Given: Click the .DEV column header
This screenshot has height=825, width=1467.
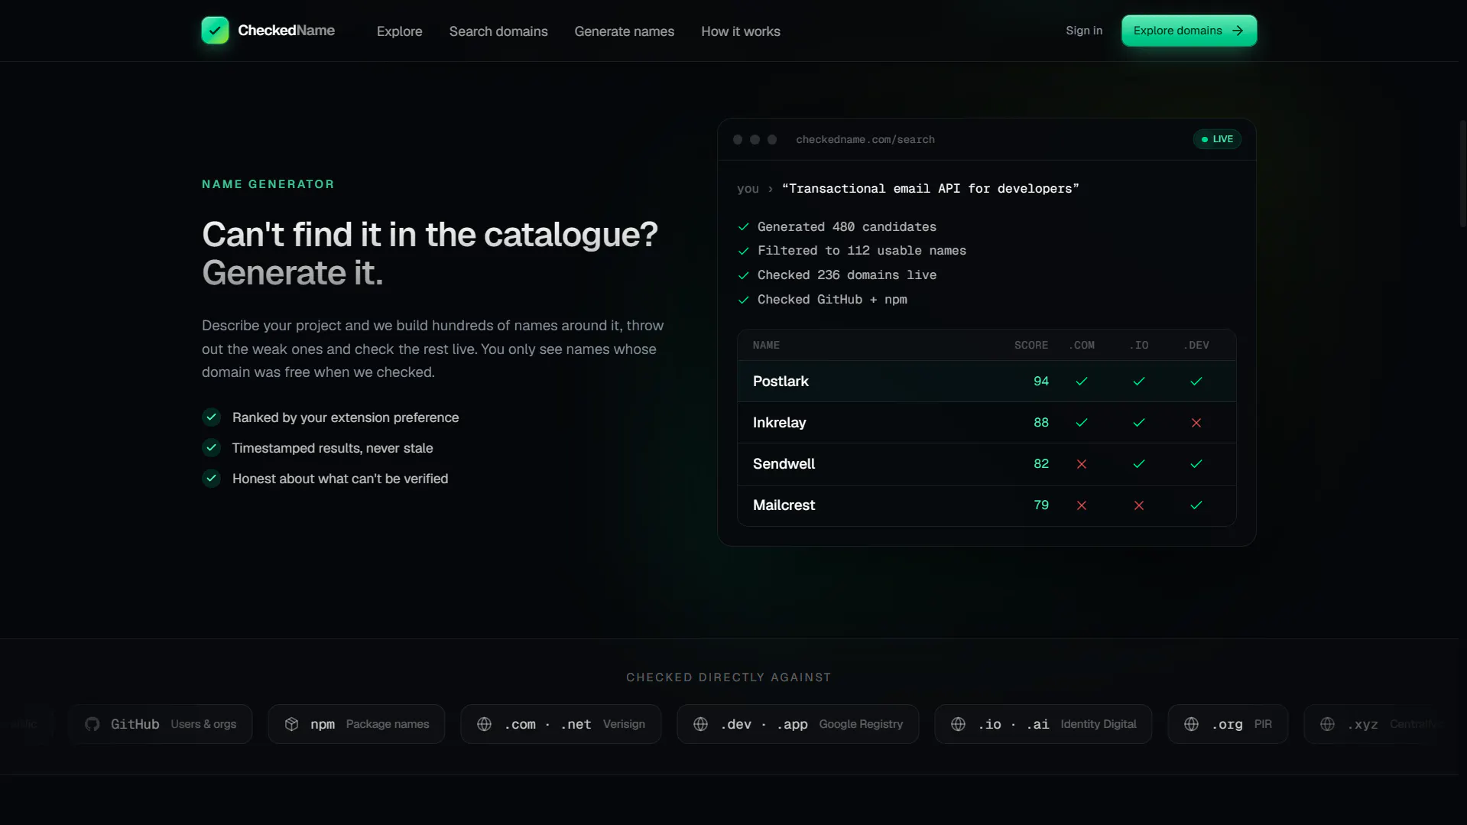Looking at the screenshot, I should click(x=1196, y=345).
